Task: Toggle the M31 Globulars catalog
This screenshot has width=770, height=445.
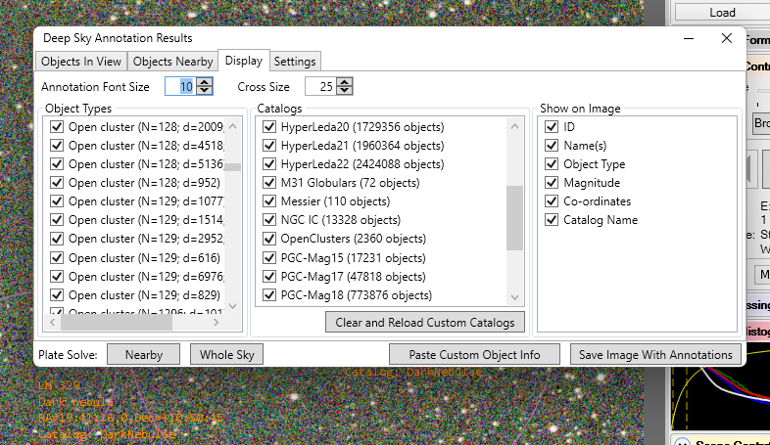Action: (x=269, y=182)
